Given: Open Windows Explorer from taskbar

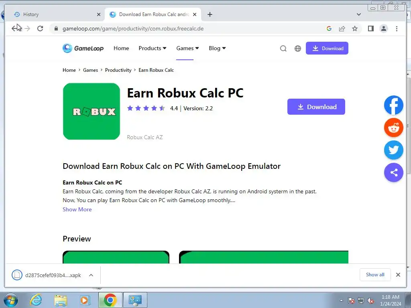Looking at the screenshot, I should [61, 300].
